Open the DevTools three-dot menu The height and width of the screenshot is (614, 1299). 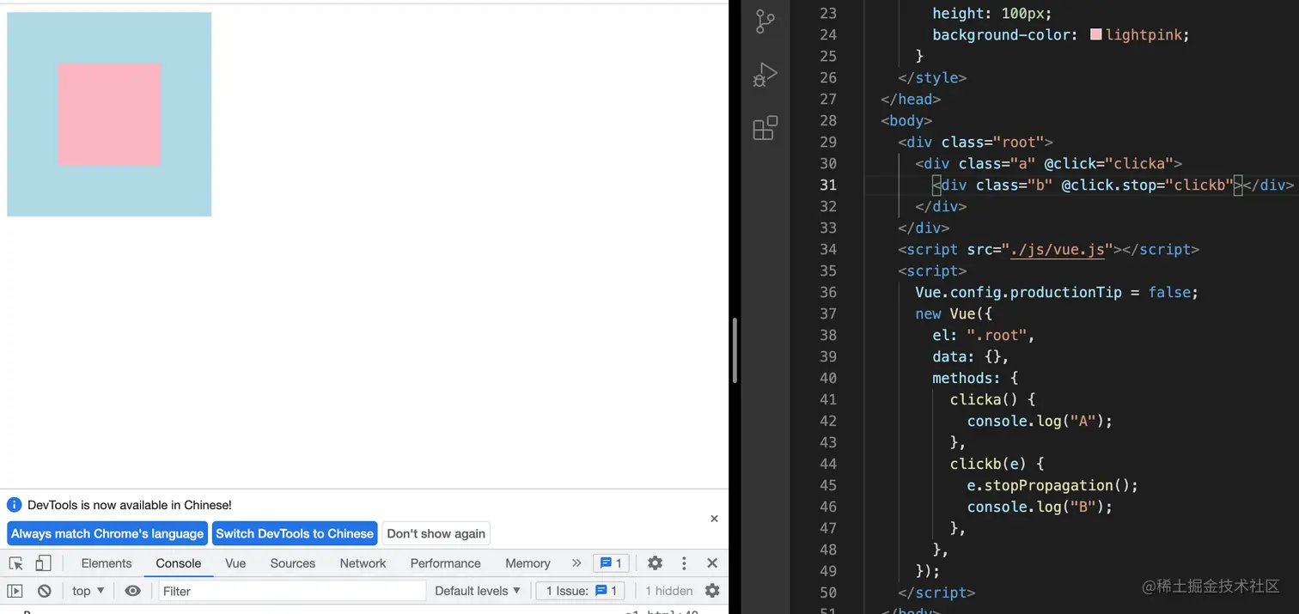pos(684,563)
